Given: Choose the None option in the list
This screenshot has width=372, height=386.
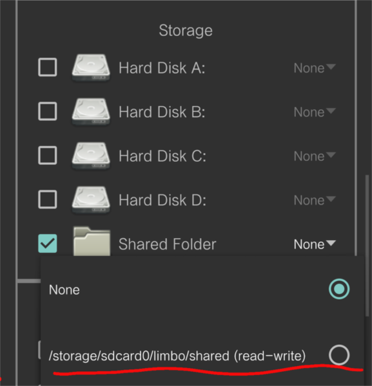Looking at the screenshot, I should point(202,289).
